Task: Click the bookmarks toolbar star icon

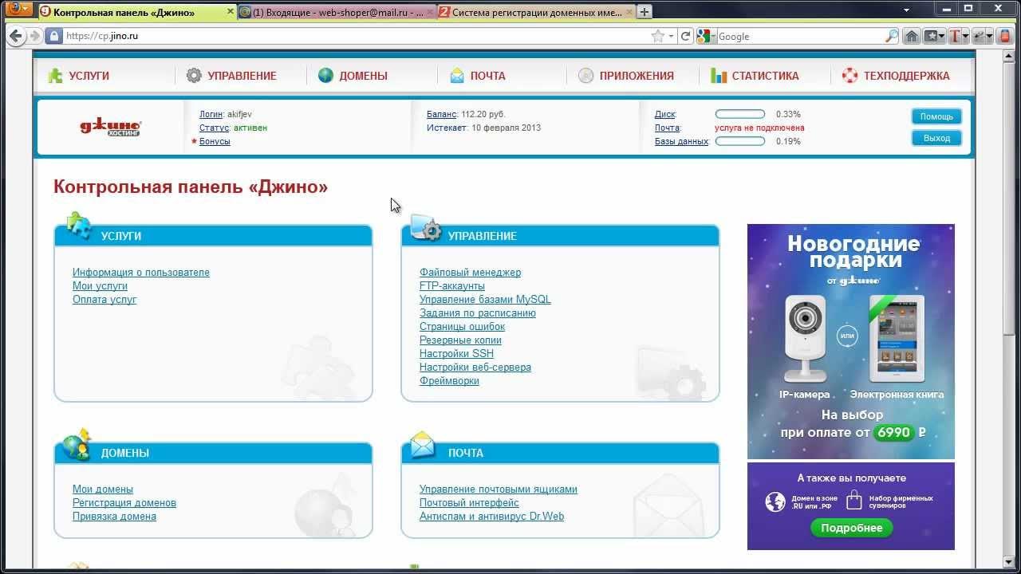Action: 931,36
